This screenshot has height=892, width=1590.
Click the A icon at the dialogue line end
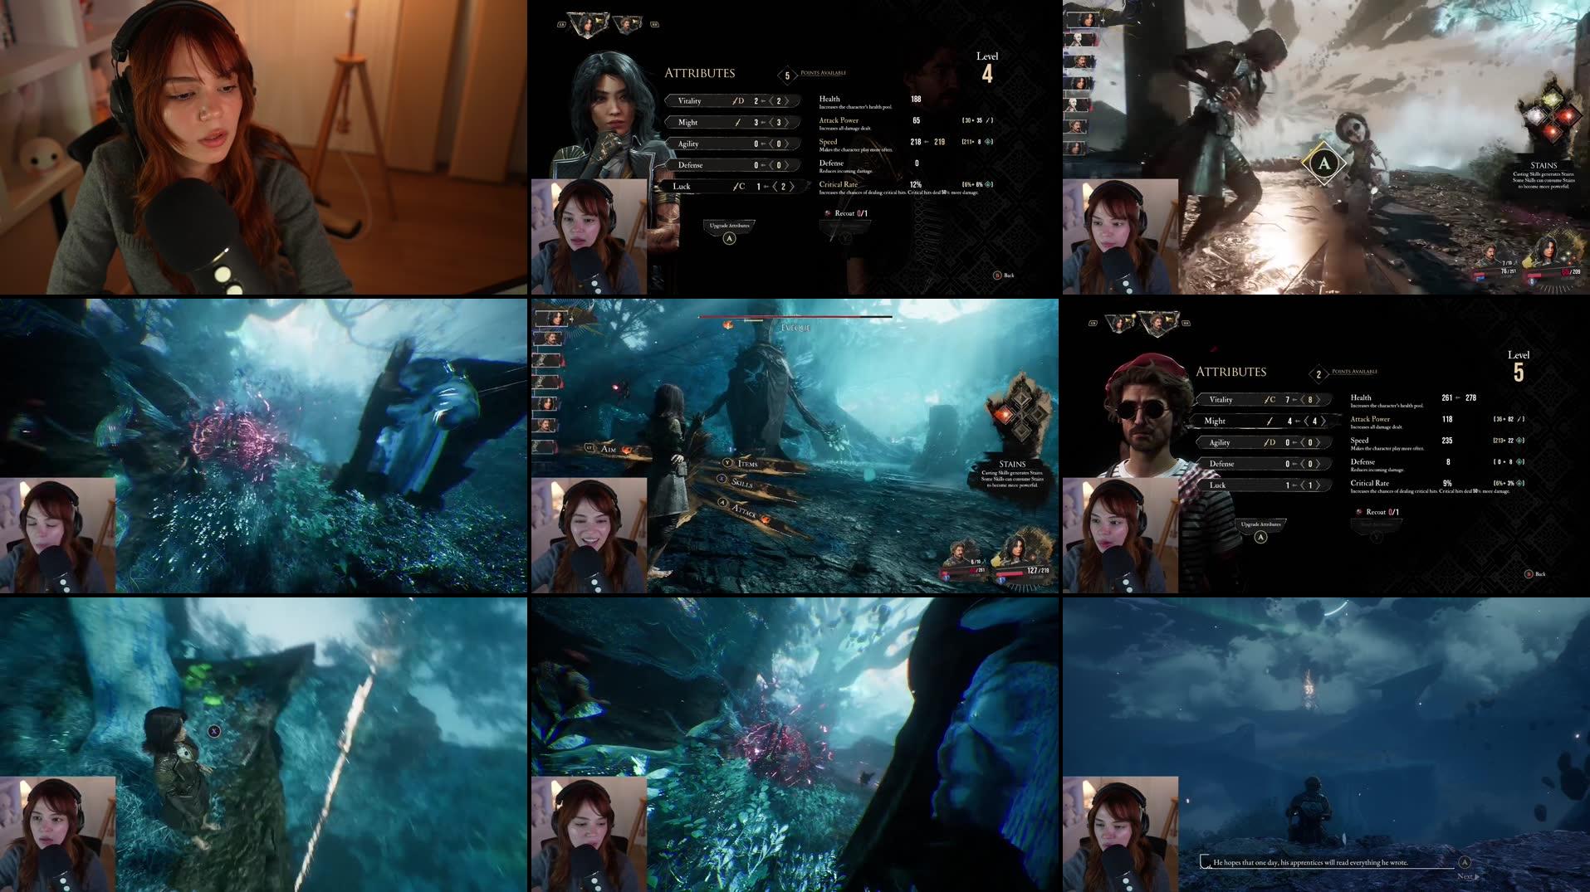tap(1465, 862)
